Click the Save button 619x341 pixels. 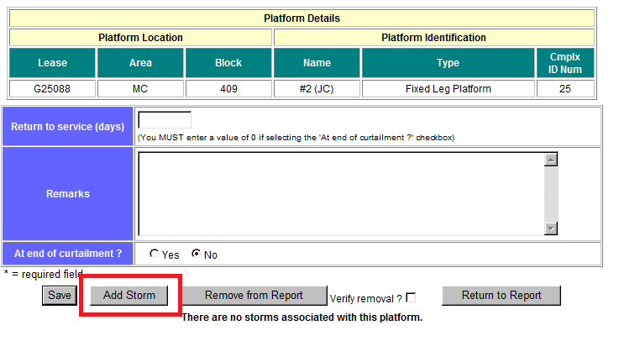tap(60, 295)
